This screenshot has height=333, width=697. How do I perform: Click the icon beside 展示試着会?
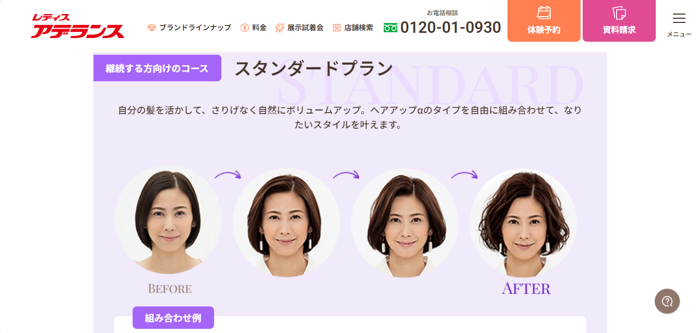click(x=280, y=28)
